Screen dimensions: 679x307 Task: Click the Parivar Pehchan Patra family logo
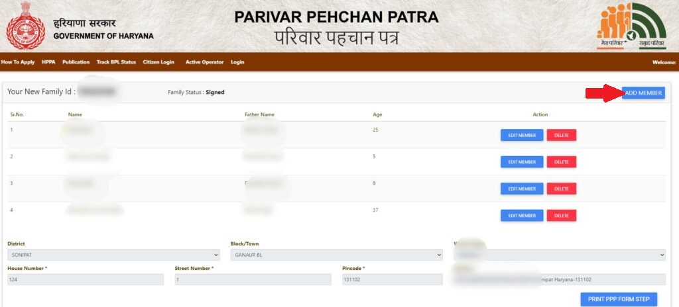pyautogui.click(x=631, y=26)
